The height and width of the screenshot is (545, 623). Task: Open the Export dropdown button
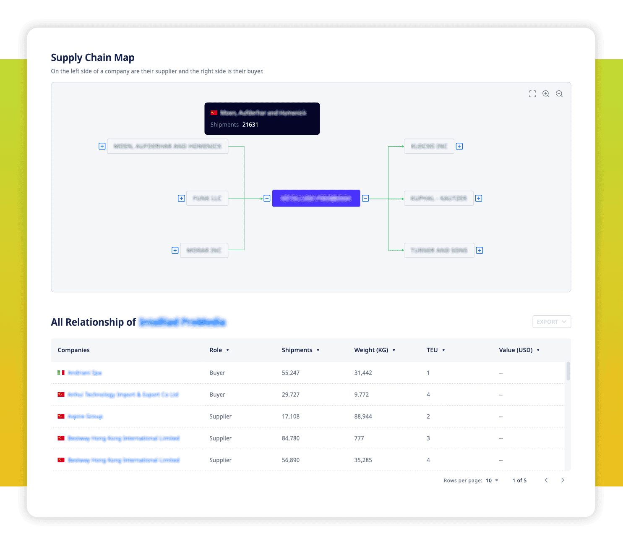pos(552,322)
